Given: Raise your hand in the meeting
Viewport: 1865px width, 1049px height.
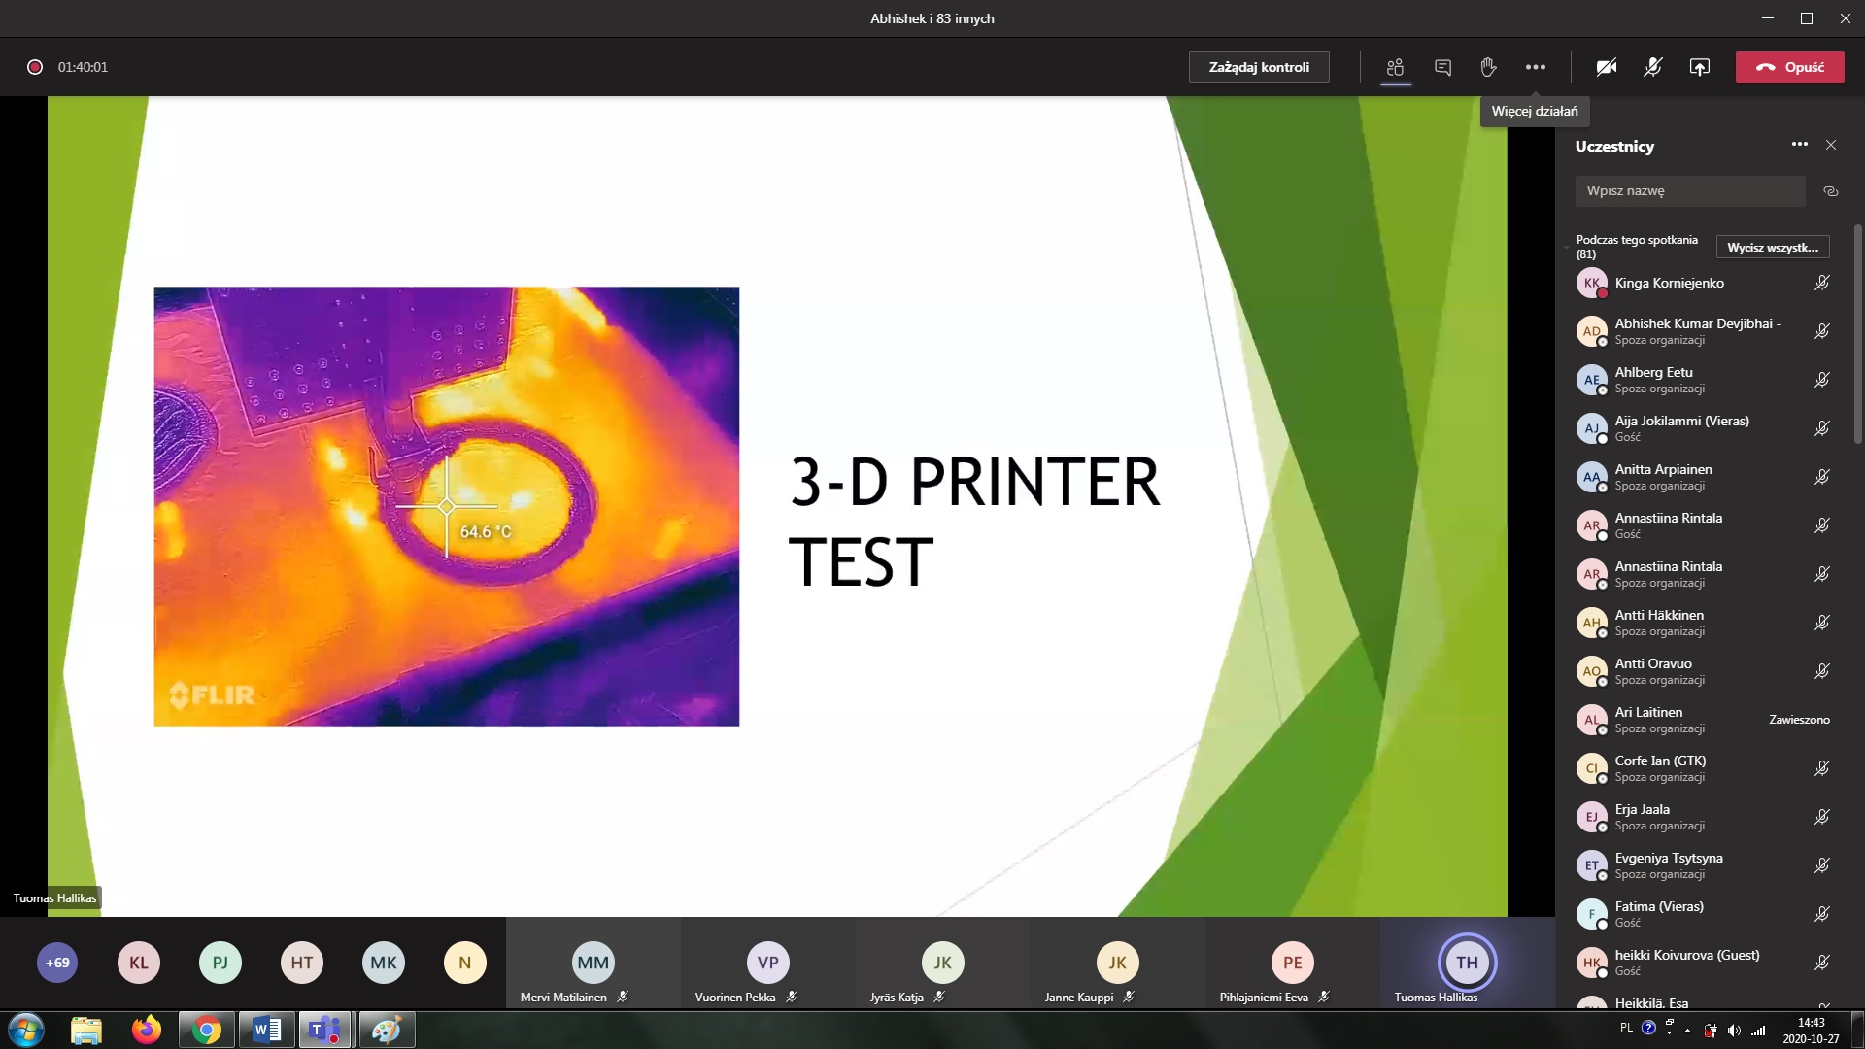Looking at the screenshot, I should pos(1488,67).
